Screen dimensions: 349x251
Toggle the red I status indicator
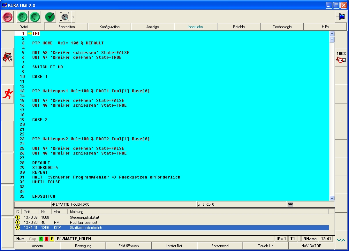pos(46,239)
